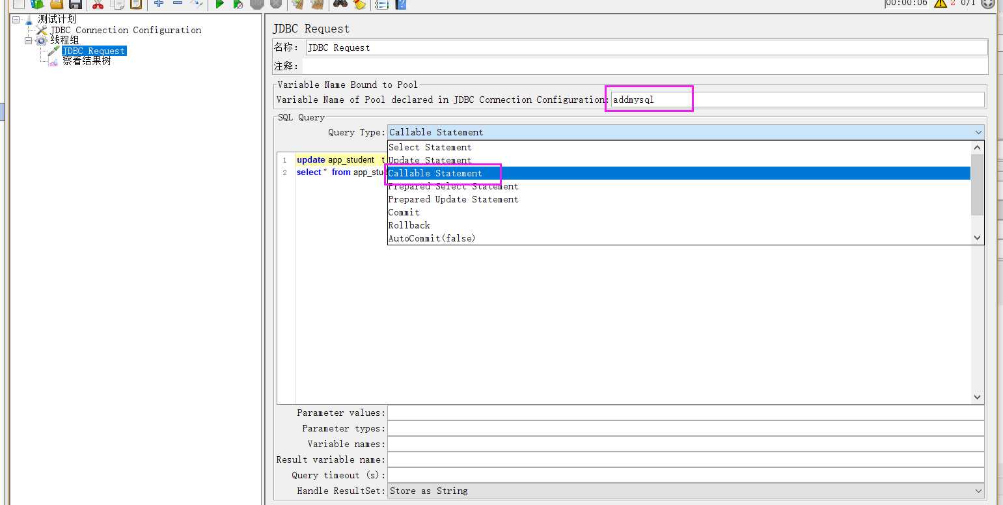Select JDBC Connection Configuration tree node
This screenshot has width=1003, height=505.
pos(126,30)
